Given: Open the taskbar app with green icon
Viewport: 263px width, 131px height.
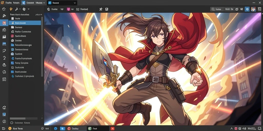Looking at the screenshot, I should click(x=93, y=128).
